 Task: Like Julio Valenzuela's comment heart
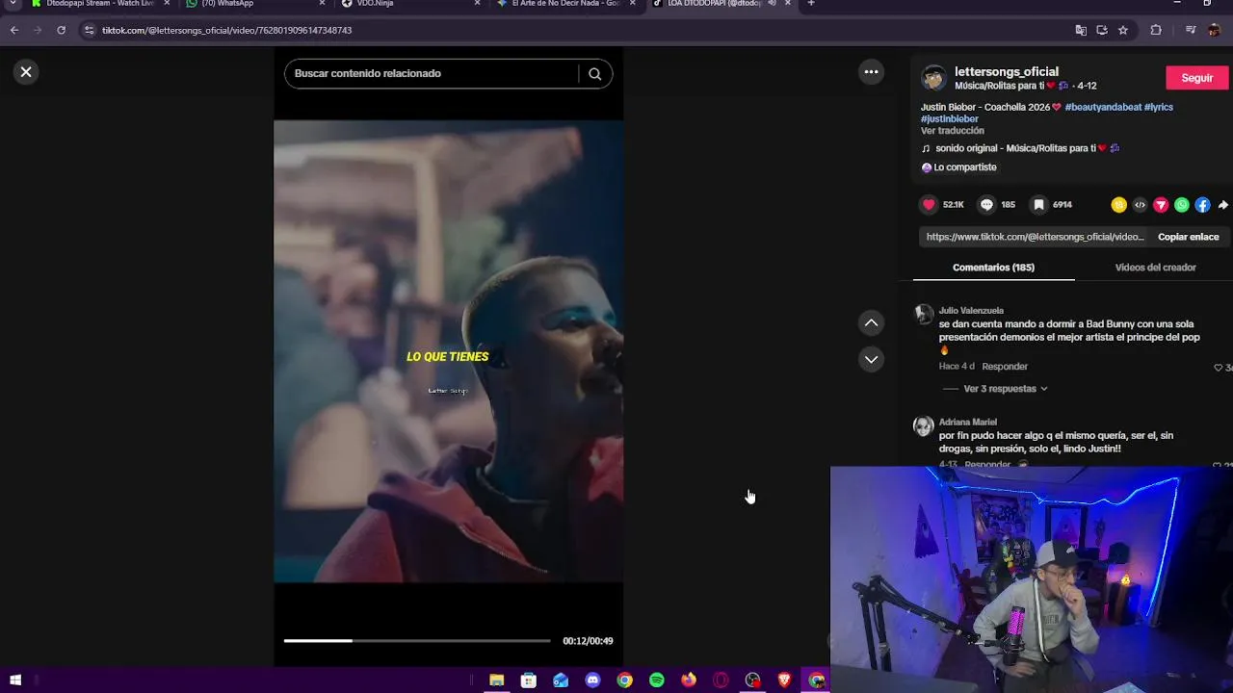point(1219,368)
